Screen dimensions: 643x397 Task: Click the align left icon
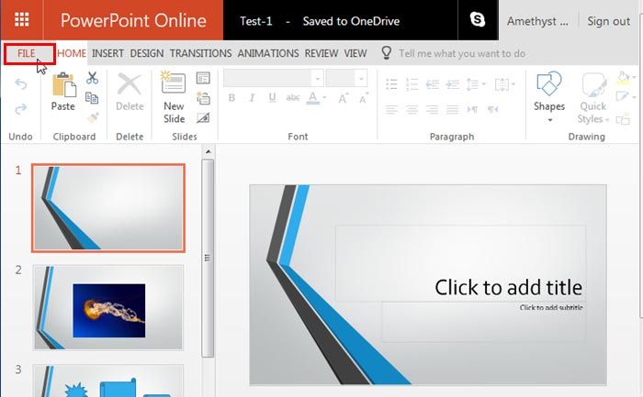click(391, 109)
